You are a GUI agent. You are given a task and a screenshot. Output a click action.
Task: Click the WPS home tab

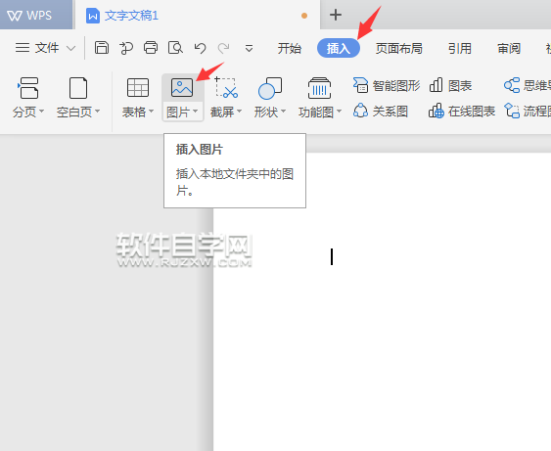36,15
